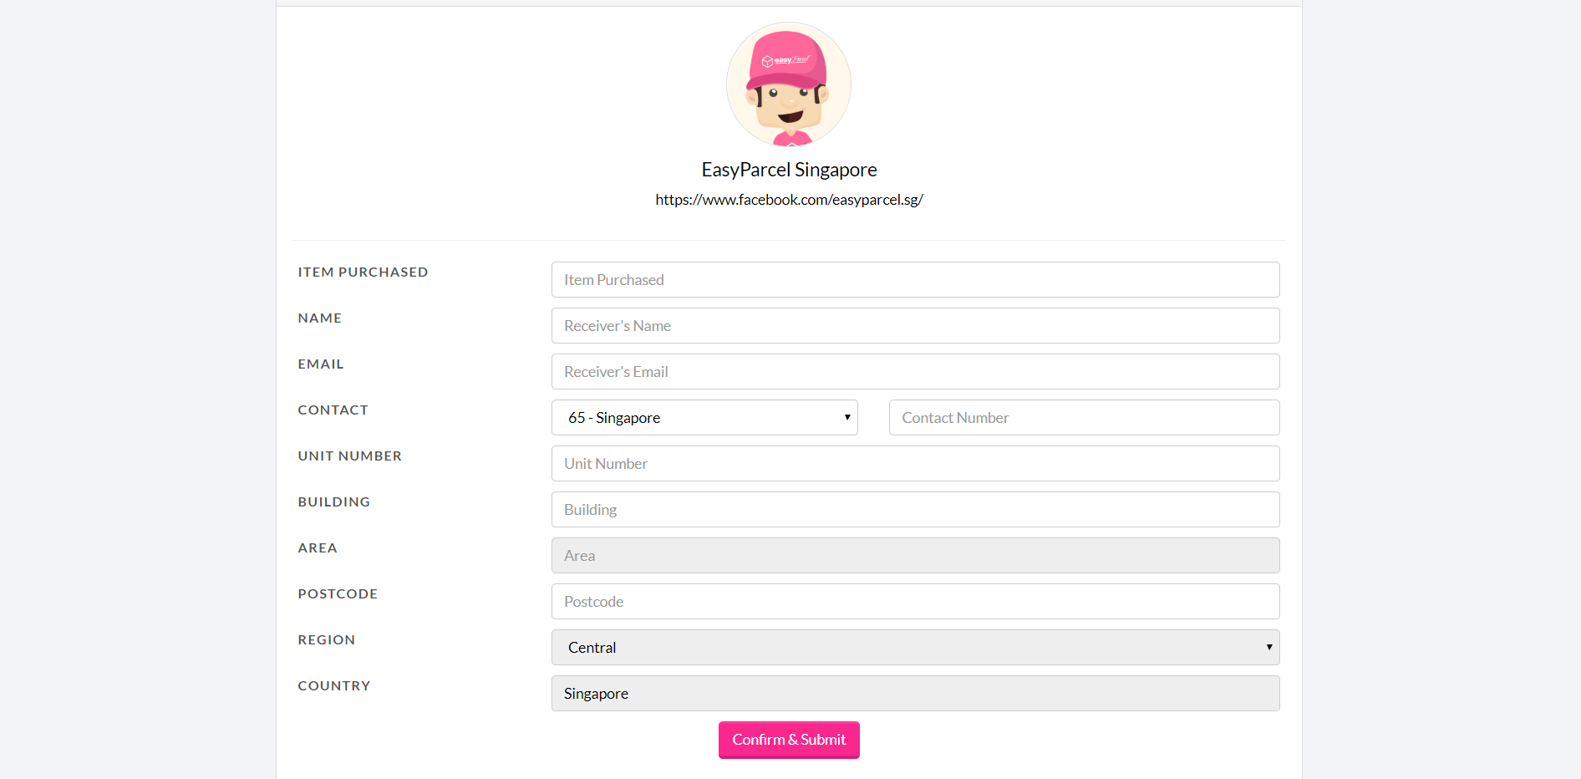Click the UNIT NUMBER label text
Viewport: 1581px width, 779px height.
click(x=349, y=456)
